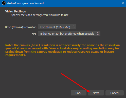Cancel the Auto-Configuration Wizard

click(115, 93)
